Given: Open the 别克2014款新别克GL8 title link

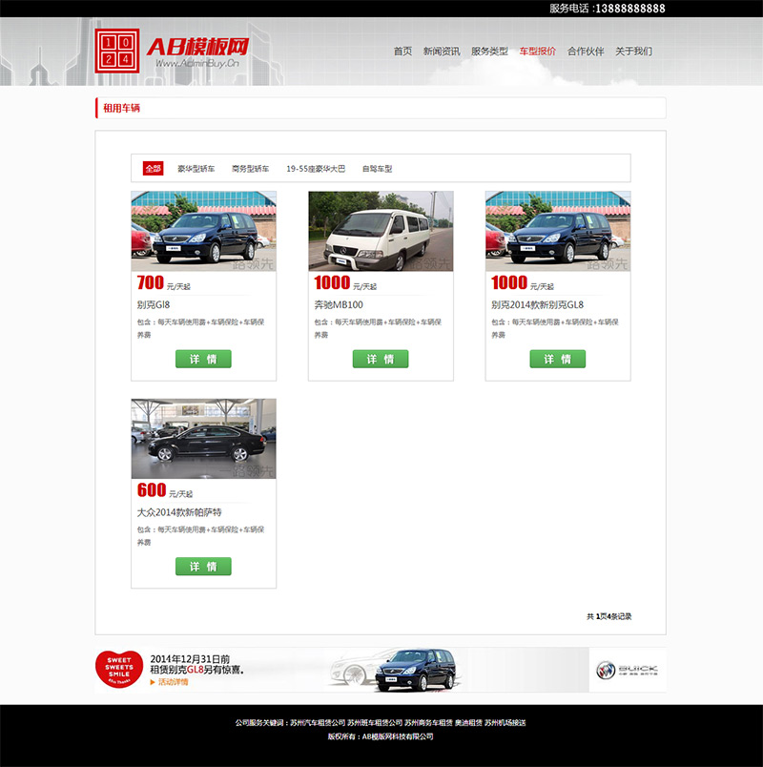Looking at the screenshot, I should pyautogui.click(x=537, y=304).
